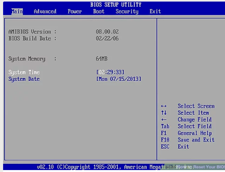Click the version value 08.00.02
The image size is (225, 172).
(x=107, y=32)
